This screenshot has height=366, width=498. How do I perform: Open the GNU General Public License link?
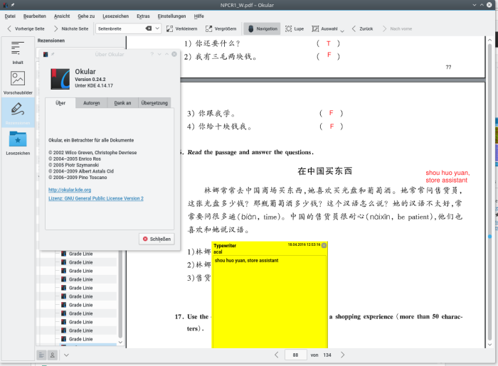click(96, 198)
